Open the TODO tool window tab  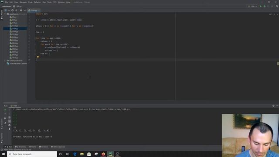click(x=33, y=147)
